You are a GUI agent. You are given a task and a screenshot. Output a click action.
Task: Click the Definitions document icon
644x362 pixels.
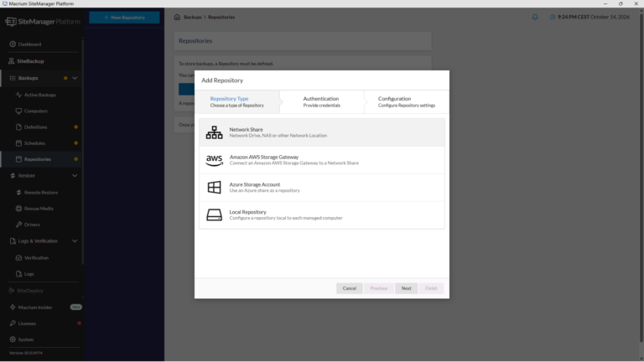pos(18,127)
